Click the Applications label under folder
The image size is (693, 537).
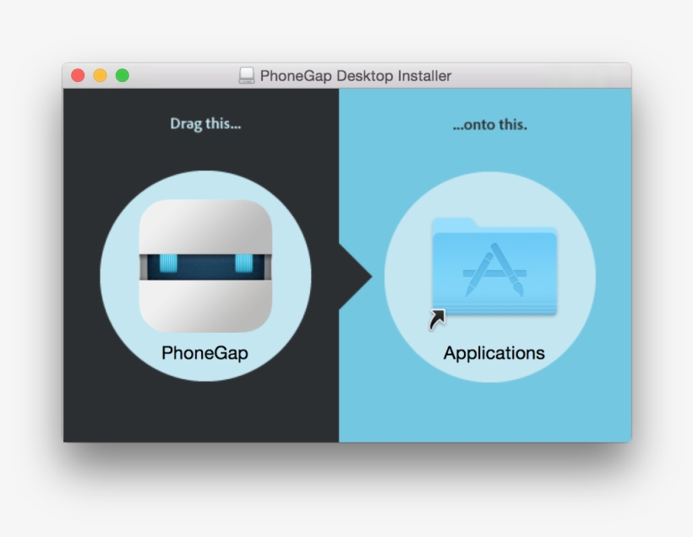coord(494,353)
